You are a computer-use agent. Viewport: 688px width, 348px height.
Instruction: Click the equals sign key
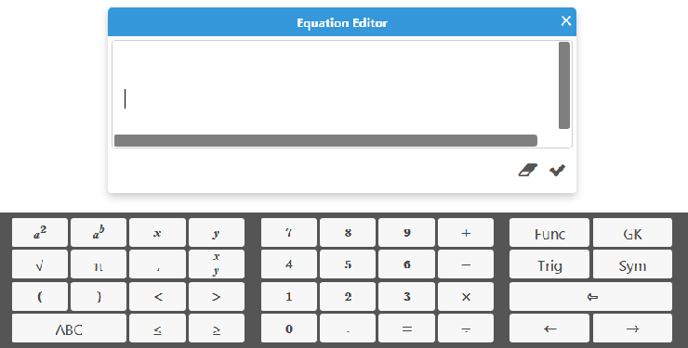pyautogui.click(x=406, y=329)
